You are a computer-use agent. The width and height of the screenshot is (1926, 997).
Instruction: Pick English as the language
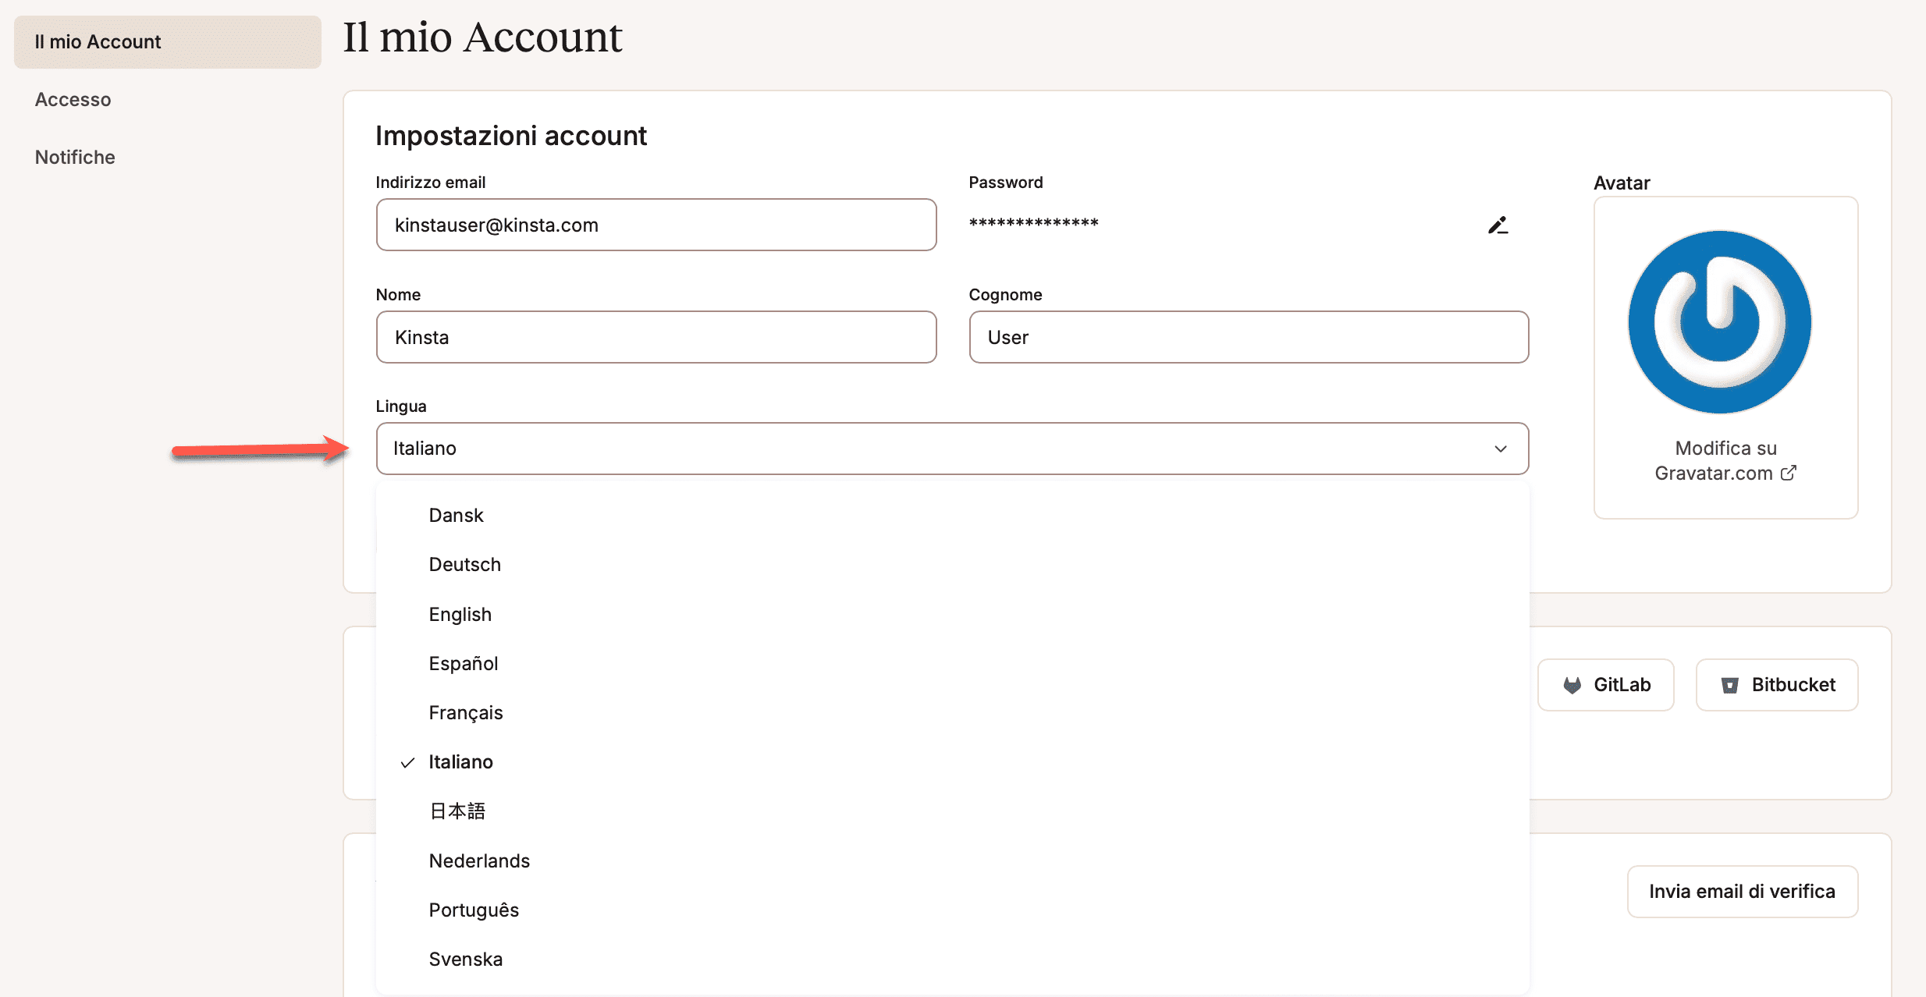point(460,615)
